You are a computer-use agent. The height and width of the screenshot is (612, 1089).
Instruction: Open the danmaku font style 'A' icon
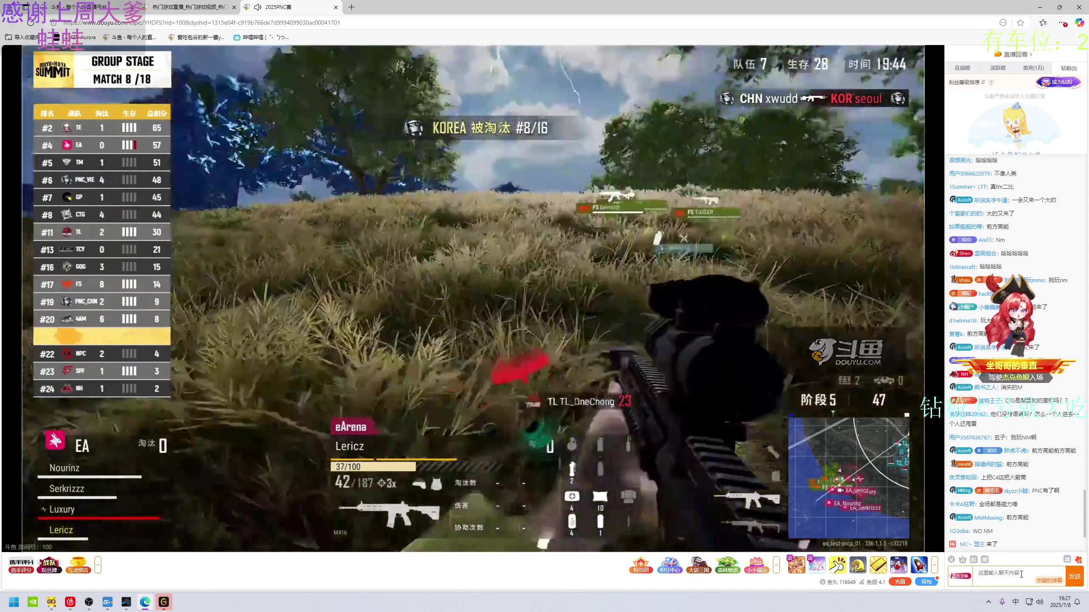[x=963, y=559]
